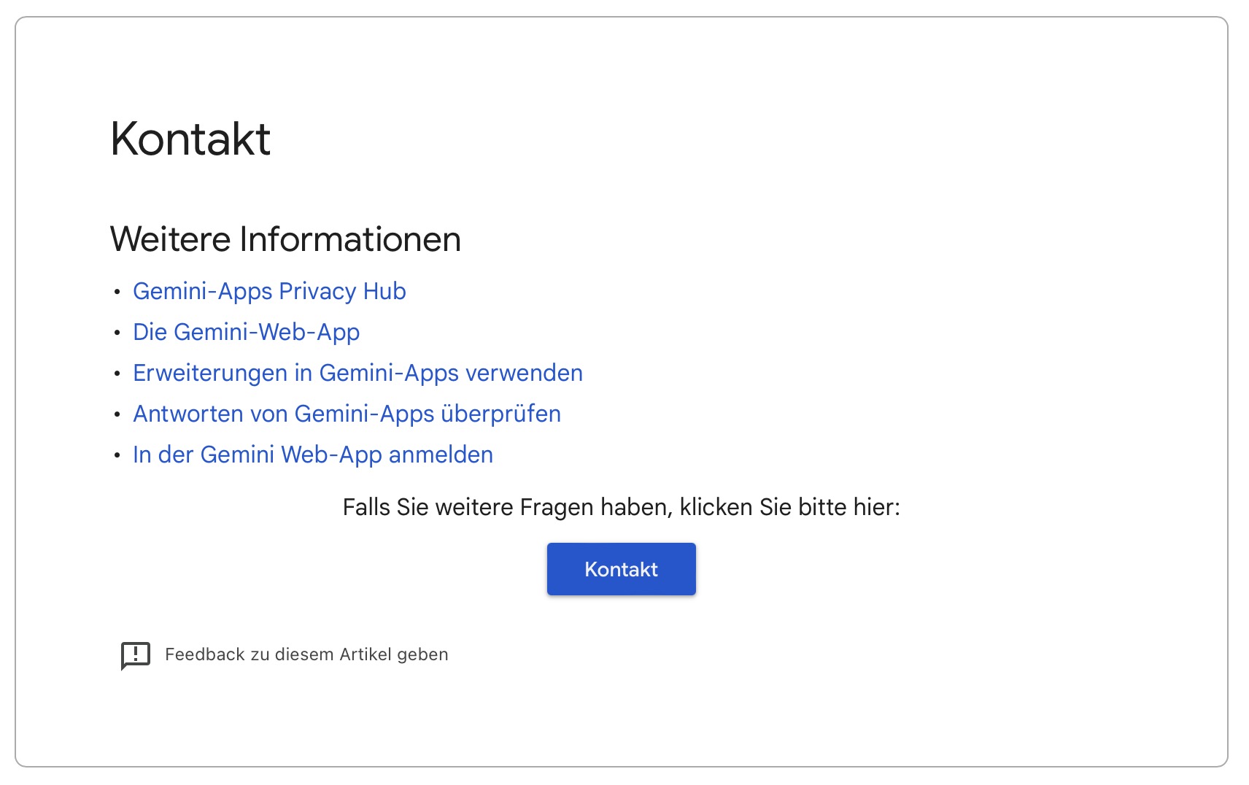Open Erweiterungen in Gemini-Apps verwenden link
Image resolution: width=1249 pixels, height=785 pixels.
357,373
